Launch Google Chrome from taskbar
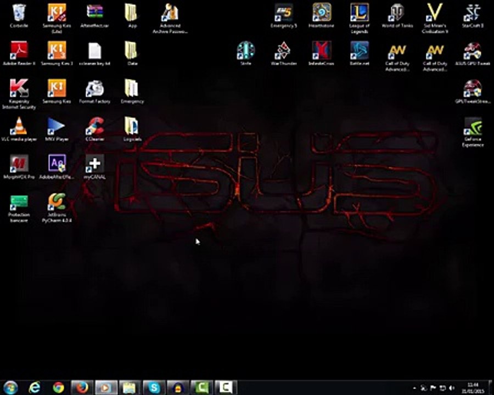This screenshot has width=494, height=395. point(58,387)
